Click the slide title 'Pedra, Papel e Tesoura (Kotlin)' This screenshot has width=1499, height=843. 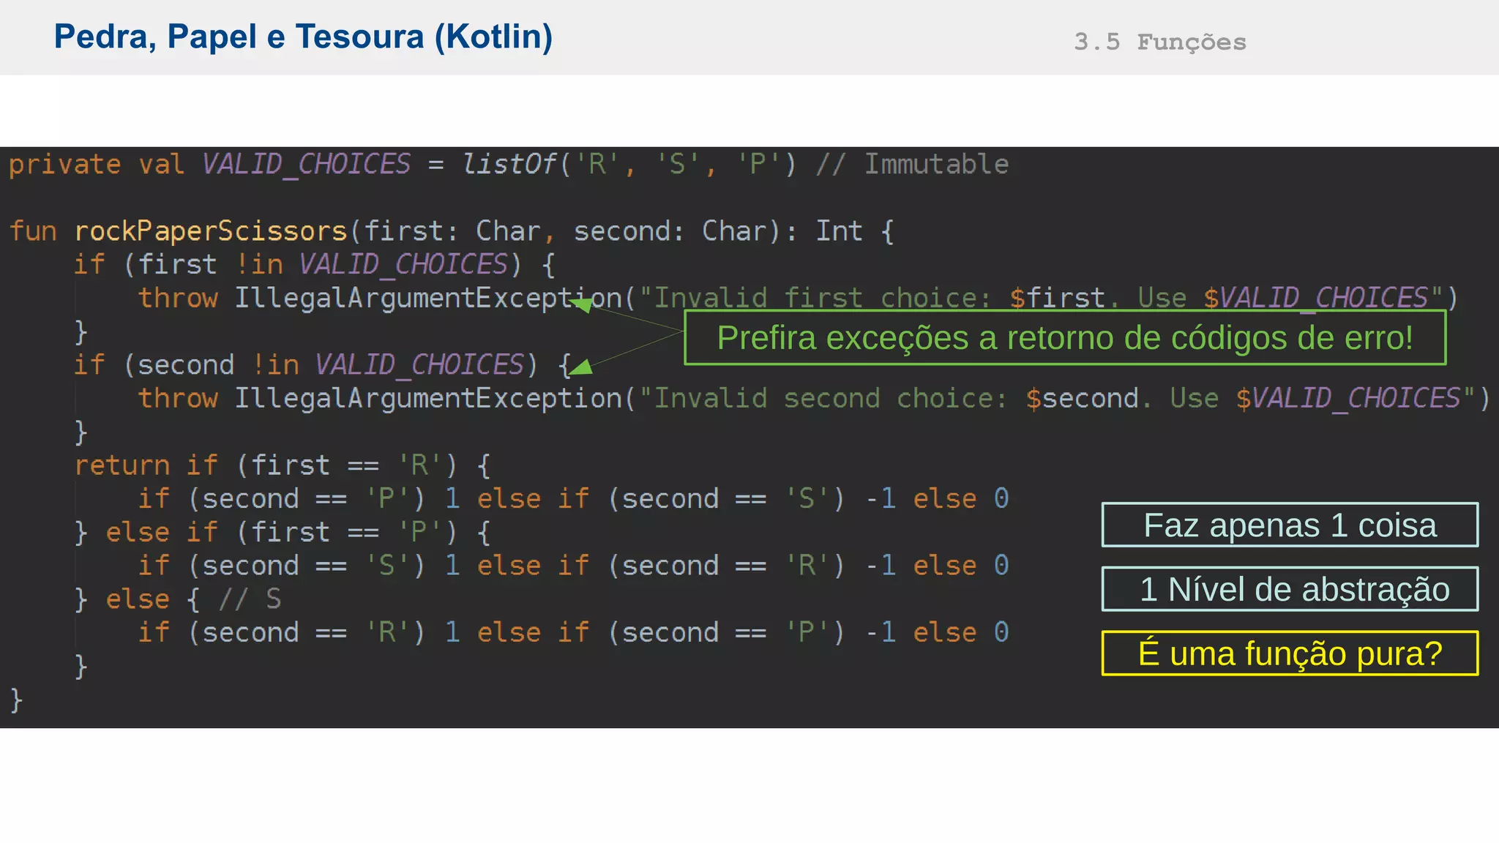(303, 37)
